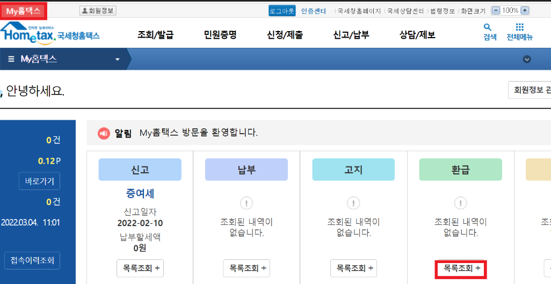Click the 알림 megaphone icon

pyautogui.click(x=104, y=133)
